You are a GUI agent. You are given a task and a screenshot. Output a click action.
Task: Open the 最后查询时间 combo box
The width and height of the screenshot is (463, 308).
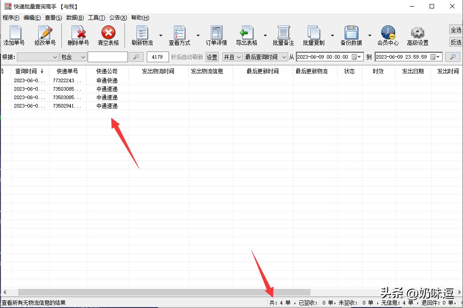[266, 57]
